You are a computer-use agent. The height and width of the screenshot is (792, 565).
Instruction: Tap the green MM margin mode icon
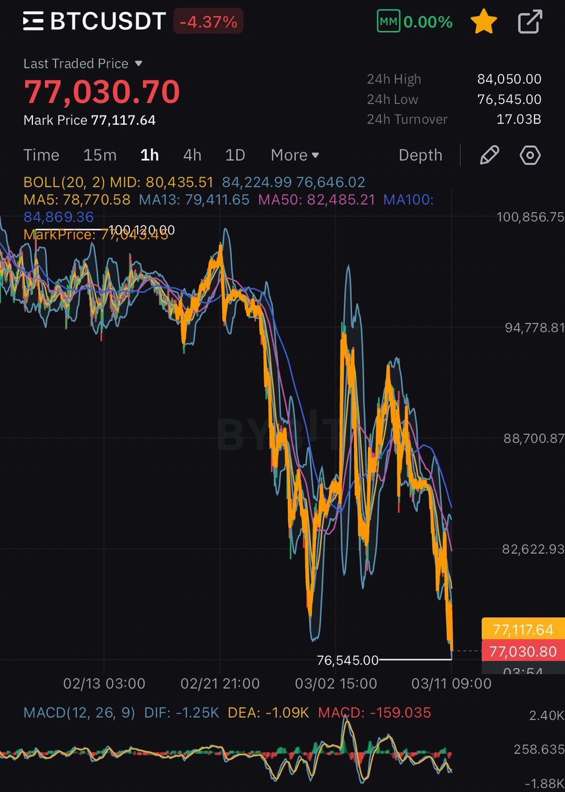point(387,22)
